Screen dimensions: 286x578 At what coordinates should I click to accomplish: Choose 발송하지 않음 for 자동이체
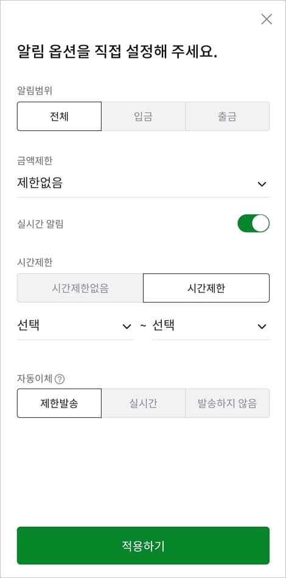pos(227,403)
